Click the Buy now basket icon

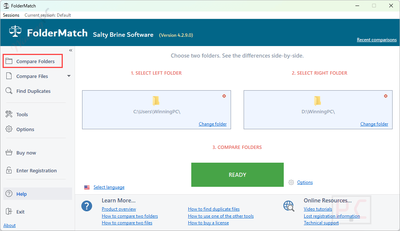pos(9,153)
